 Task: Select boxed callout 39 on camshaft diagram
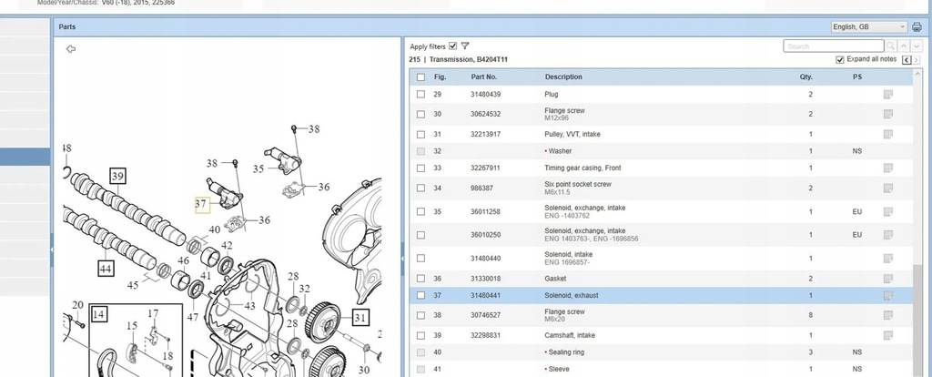coord(117,176)
